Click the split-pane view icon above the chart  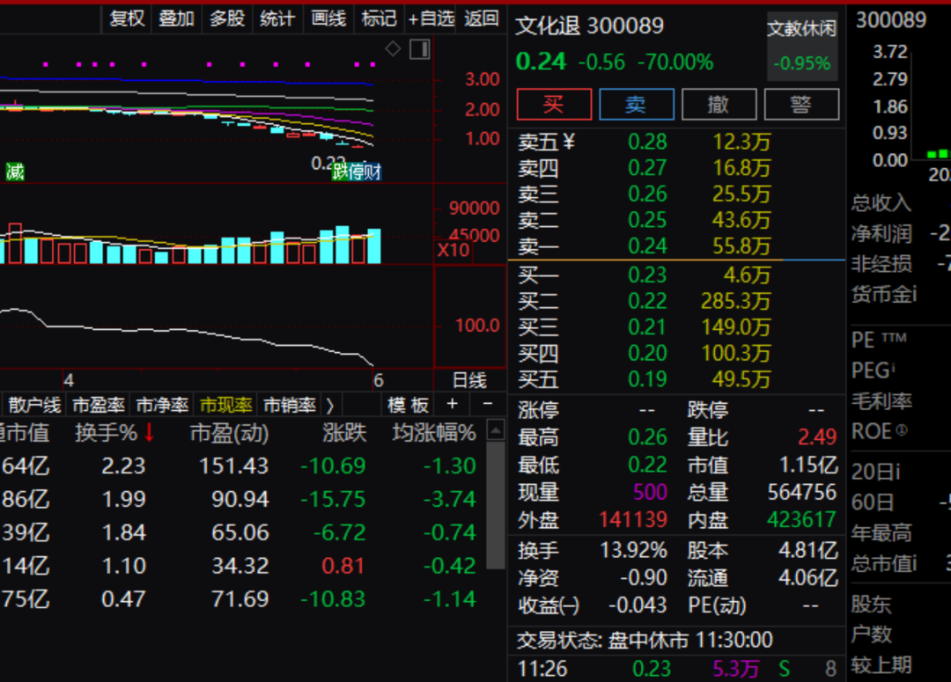(x=420, y=50)
